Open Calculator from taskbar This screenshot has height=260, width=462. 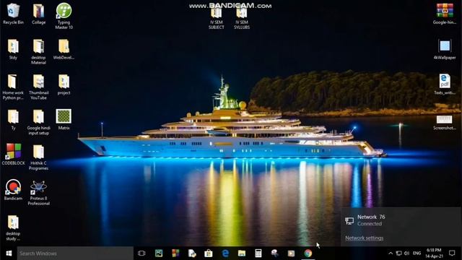258,253
